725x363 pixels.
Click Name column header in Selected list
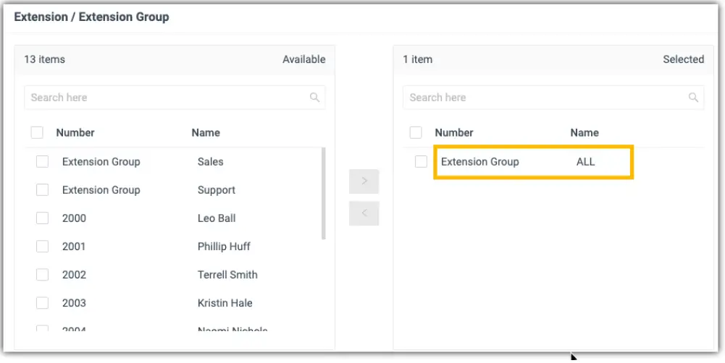(584, 132)
